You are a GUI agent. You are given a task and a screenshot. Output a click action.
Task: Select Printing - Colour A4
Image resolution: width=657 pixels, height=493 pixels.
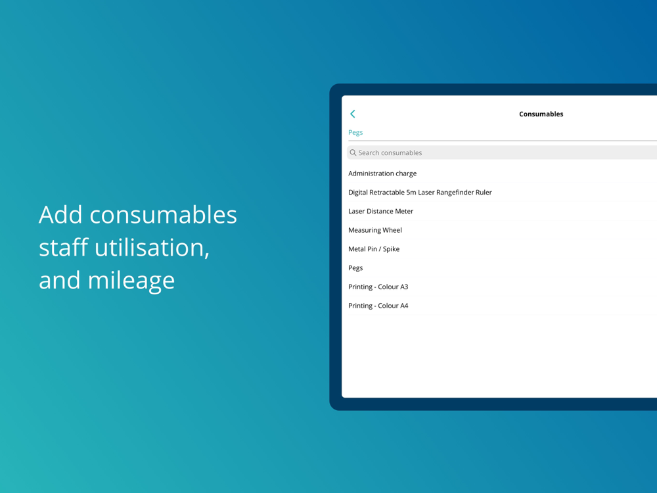(x=503, y=305)
